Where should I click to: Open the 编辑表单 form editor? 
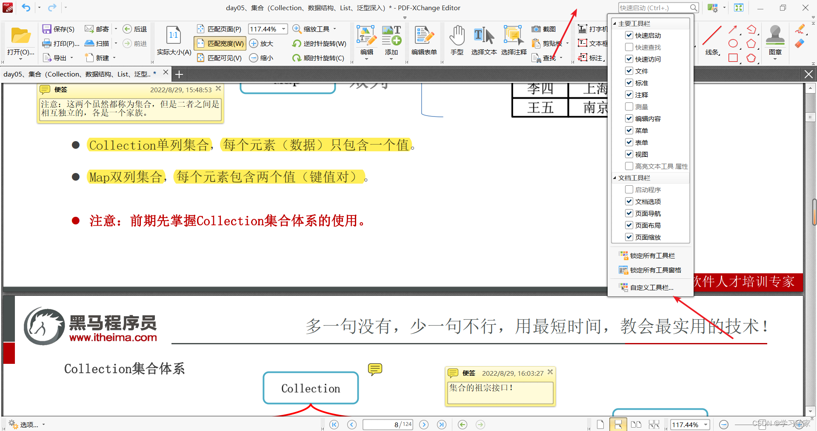point(424,40)
